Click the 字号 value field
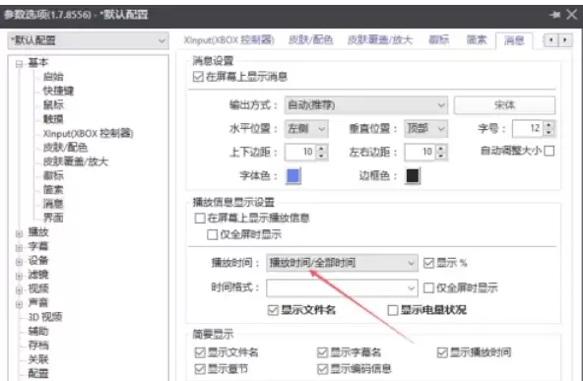 (x=528, y=129)
